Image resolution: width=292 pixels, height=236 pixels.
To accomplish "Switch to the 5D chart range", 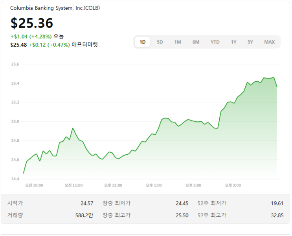I will tap(160, 42).
